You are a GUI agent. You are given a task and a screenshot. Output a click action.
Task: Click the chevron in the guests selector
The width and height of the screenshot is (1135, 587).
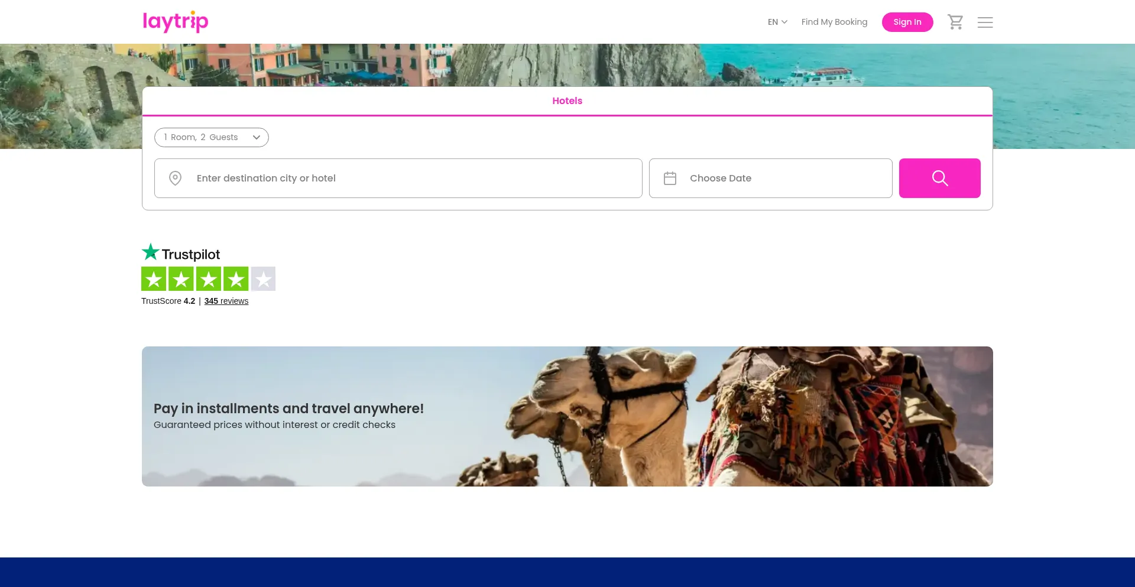(x=257, y=137)
